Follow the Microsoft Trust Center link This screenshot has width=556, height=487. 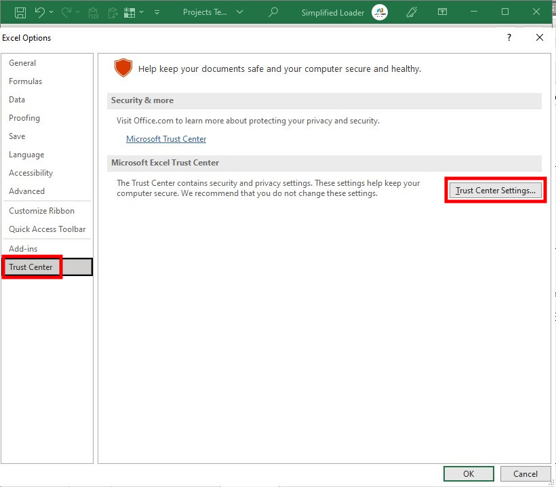tap(166, 138)
